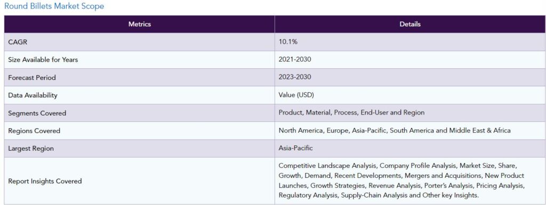Viewport: 546px width, 205px height.
Task: Select the Regions Covered label
Action: tap(34, 131)
